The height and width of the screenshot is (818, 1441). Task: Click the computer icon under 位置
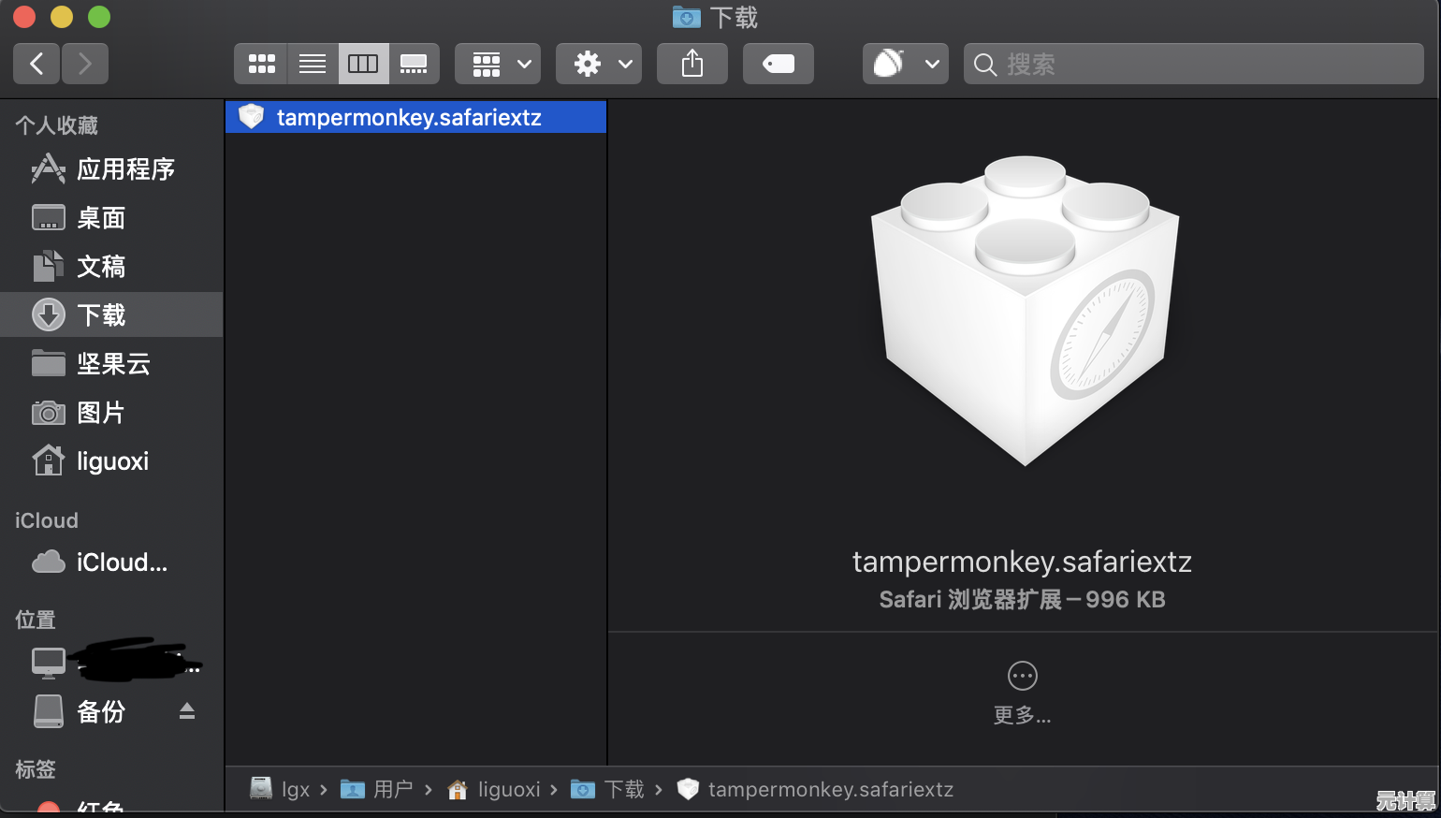tap(49, 663)
